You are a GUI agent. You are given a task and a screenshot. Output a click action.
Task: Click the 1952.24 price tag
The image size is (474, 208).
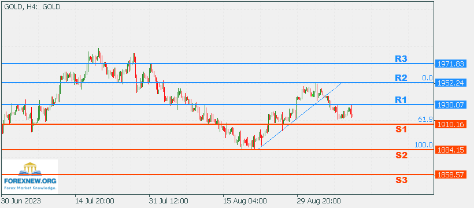(451, 83)
